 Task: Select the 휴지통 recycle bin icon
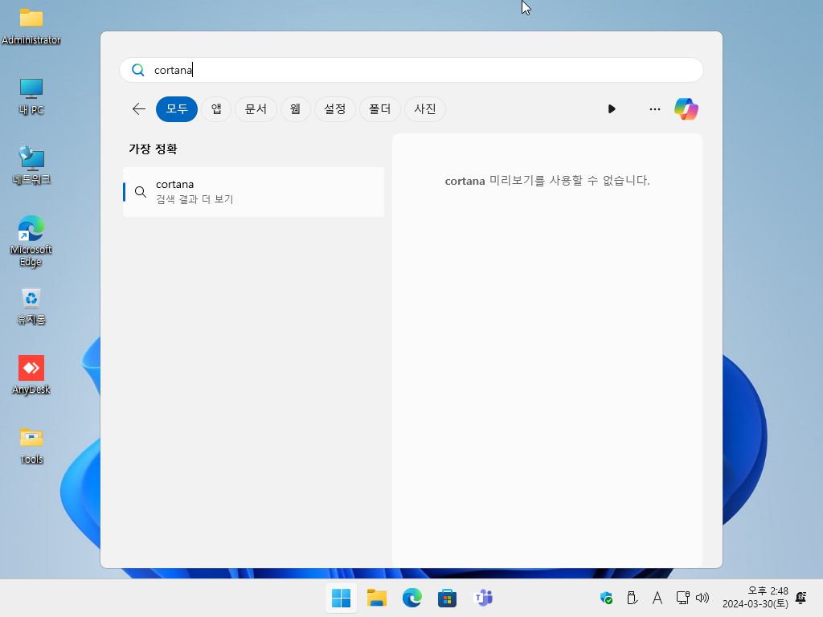click(31, 306)
